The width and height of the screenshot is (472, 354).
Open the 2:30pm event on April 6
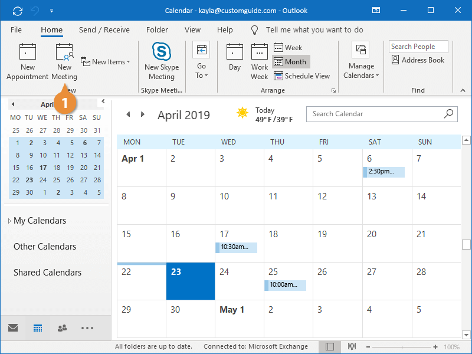pos(384,172)
